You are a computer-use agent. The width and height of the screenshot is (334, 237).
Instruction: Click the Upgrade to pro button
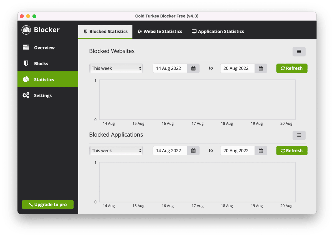tap(48, 205)
